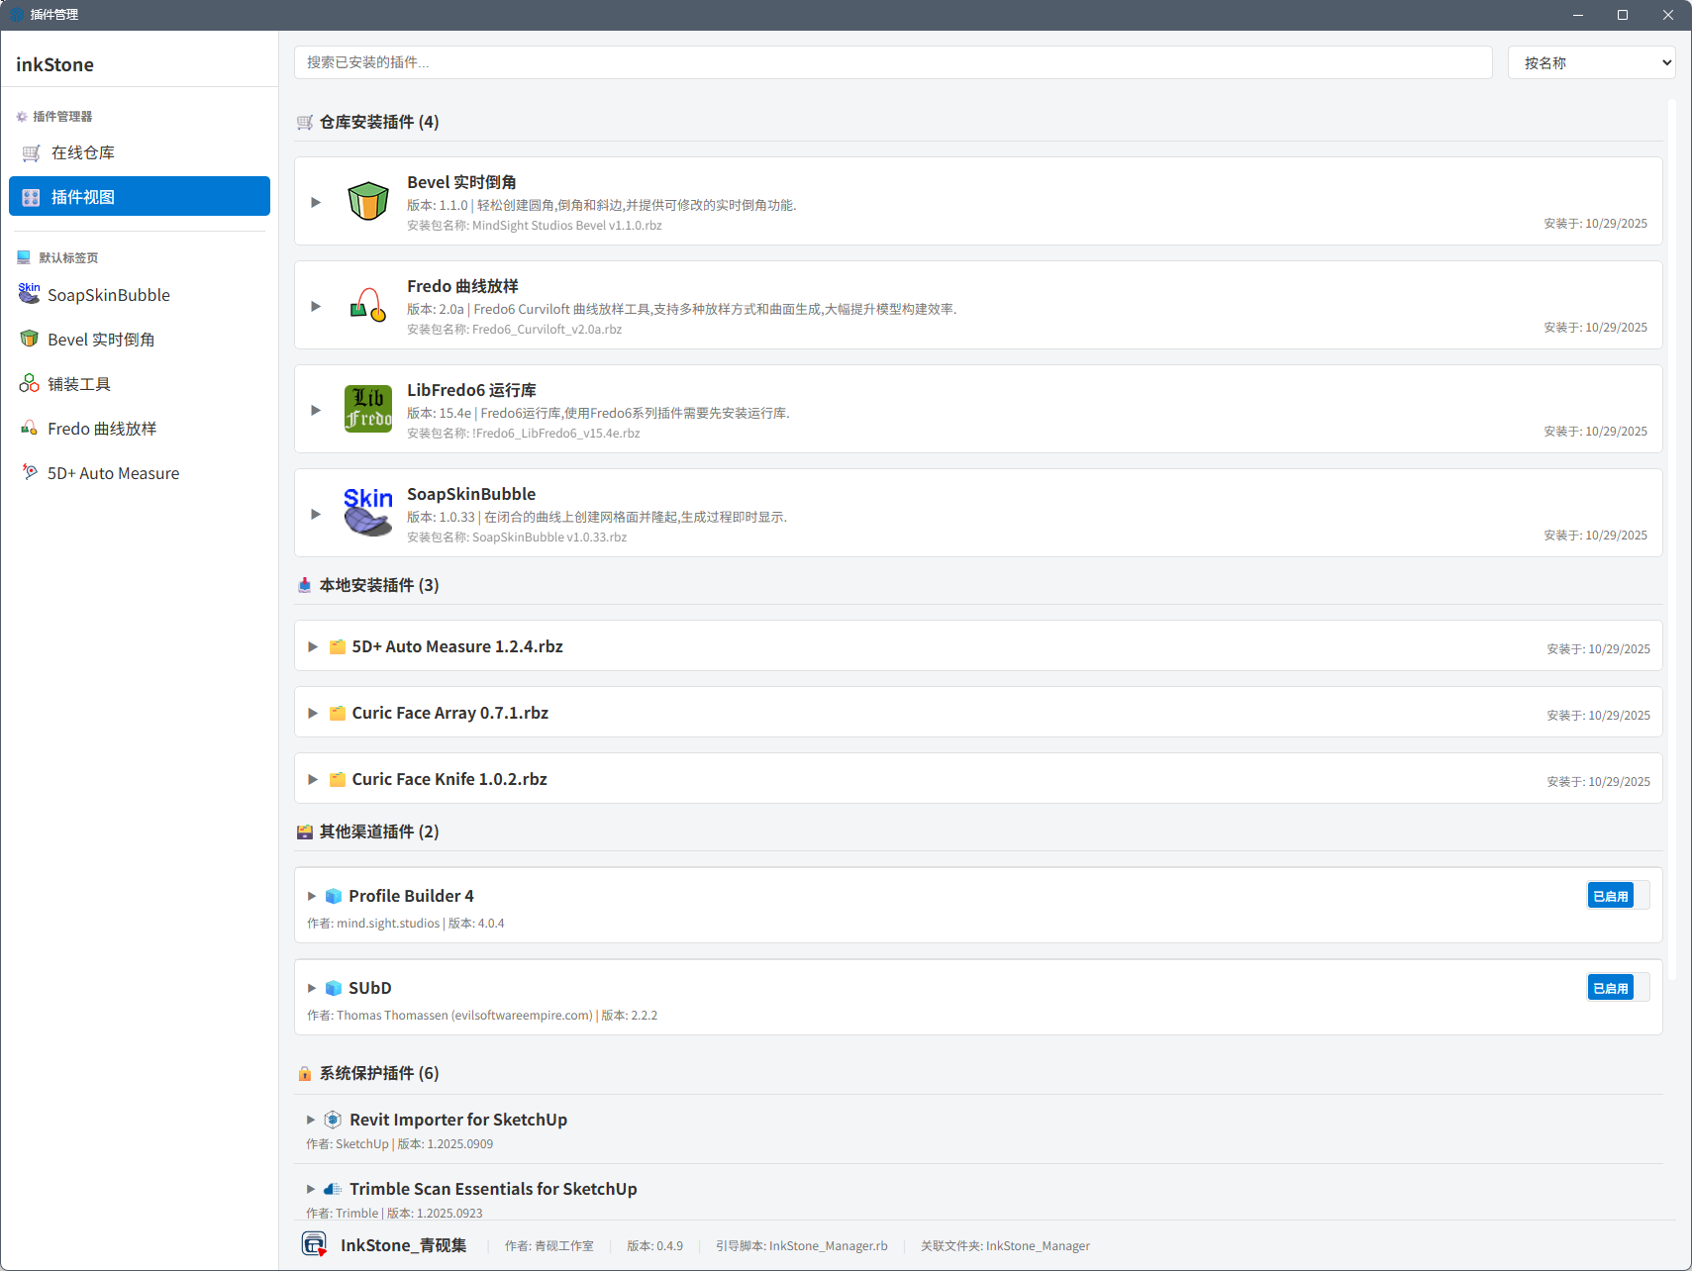Click the SoapSkinBubble Skin icon in list
This screenshot has width=1692, height=1271.
click(368, 513)
